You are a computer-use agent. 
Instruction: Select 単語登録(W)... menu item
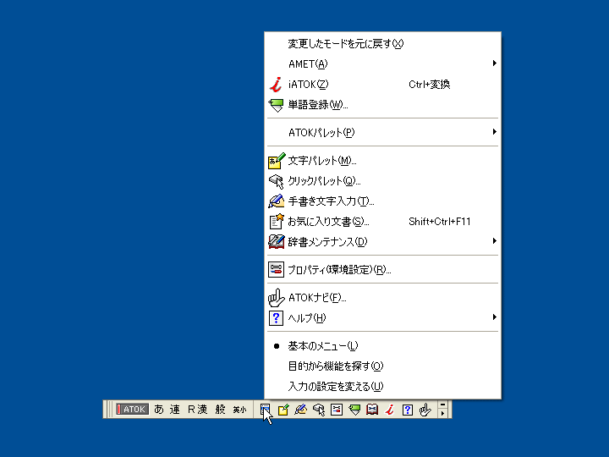tap(382, 105)
